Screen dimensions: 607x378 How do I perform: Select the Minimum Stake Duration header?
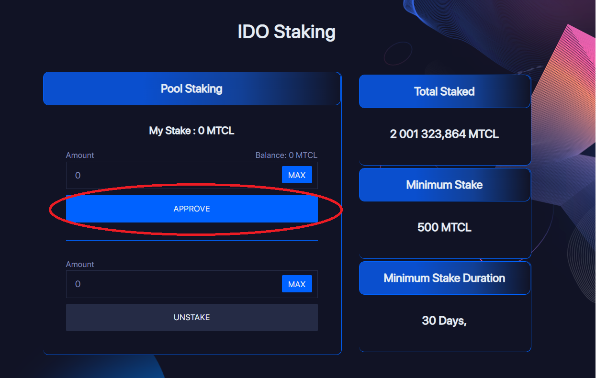[444, 278]
